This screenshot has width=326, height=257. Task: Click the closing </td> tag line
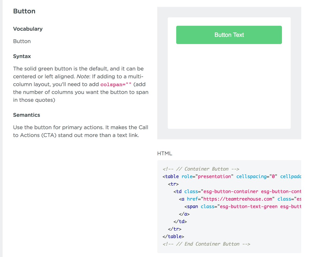180,221
